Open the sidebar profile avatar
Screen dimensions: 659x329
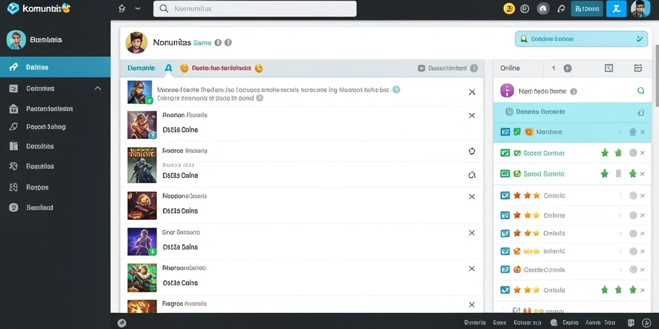(x=16, y=40)
